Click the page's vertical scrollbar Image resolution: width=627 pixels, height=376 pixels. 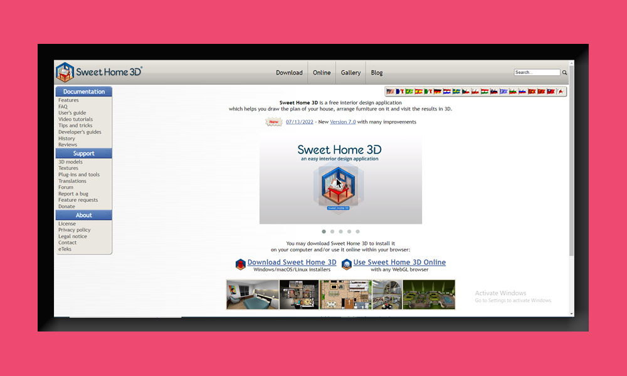point(571,160)
